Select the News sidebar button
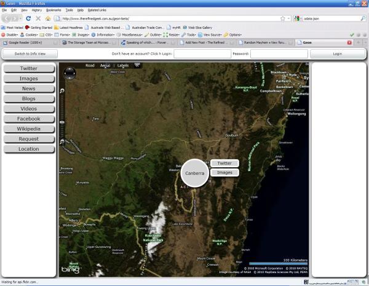The width and height of the screenshot is (369, 286). coord(29,89)
